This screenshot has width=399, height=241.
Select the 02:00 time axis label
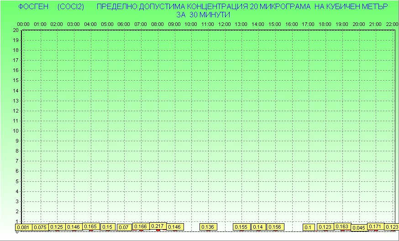pyautogui.click(x=57, y=24)
